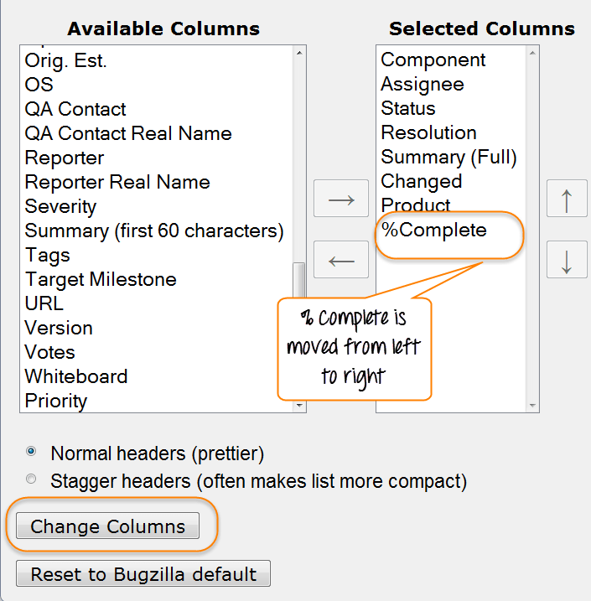591x601 pixels.
Task: Select Stagger headers radio button
Action: point(31,479)
